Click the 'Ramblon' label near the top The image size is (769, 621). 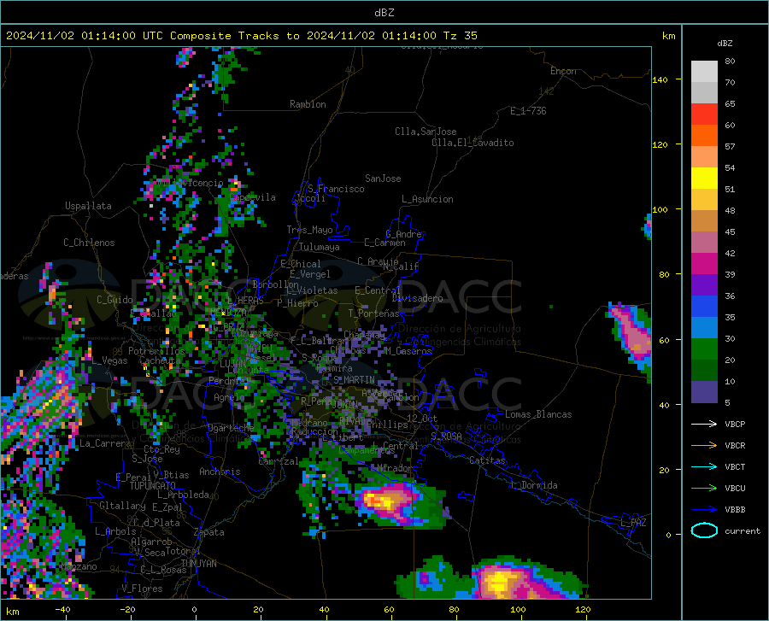(308, 104)
